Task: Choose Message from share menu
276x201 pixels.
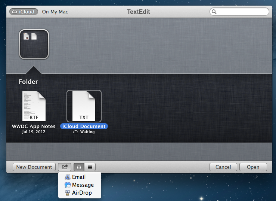Action: pyautogui.click(x=80, y=185)
